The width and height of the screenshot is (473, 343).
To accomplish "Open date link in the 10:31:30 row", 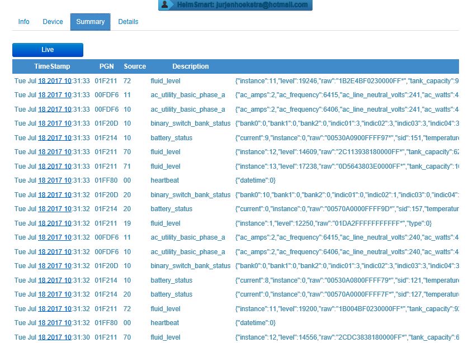I will (x=54, y=337).
